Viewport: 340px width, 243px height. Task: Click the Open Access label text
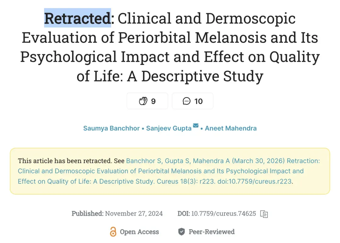tap(139, 232)
